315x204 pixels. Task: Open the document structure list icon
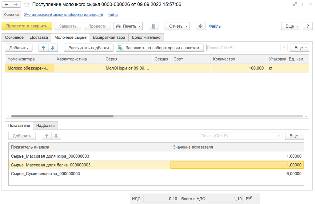(154, 26)
